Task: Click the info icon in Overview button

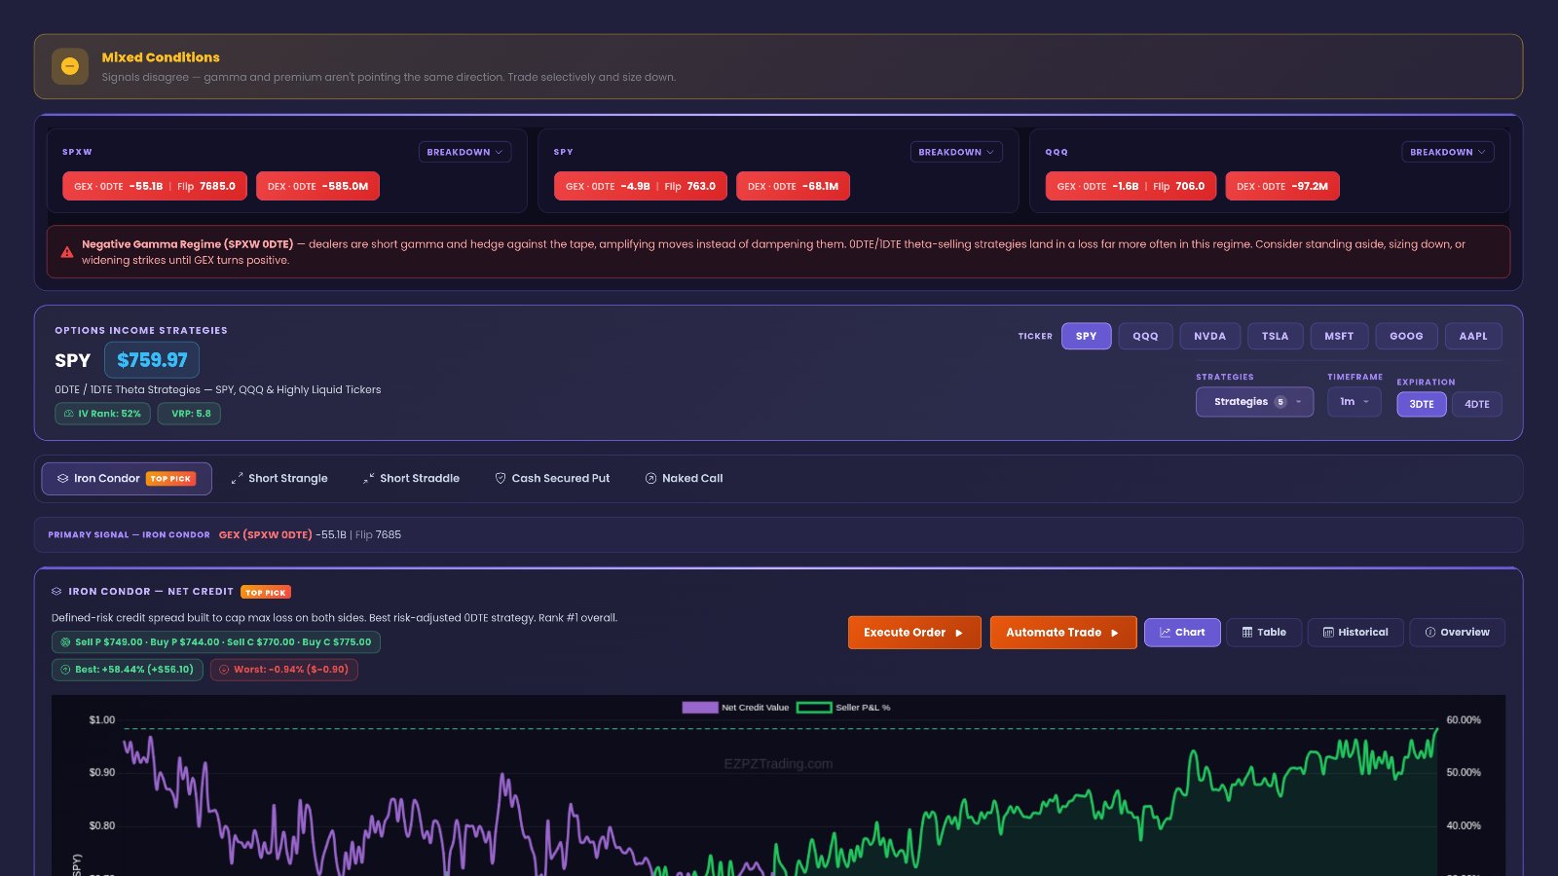Action: [x=1430, y=633]
